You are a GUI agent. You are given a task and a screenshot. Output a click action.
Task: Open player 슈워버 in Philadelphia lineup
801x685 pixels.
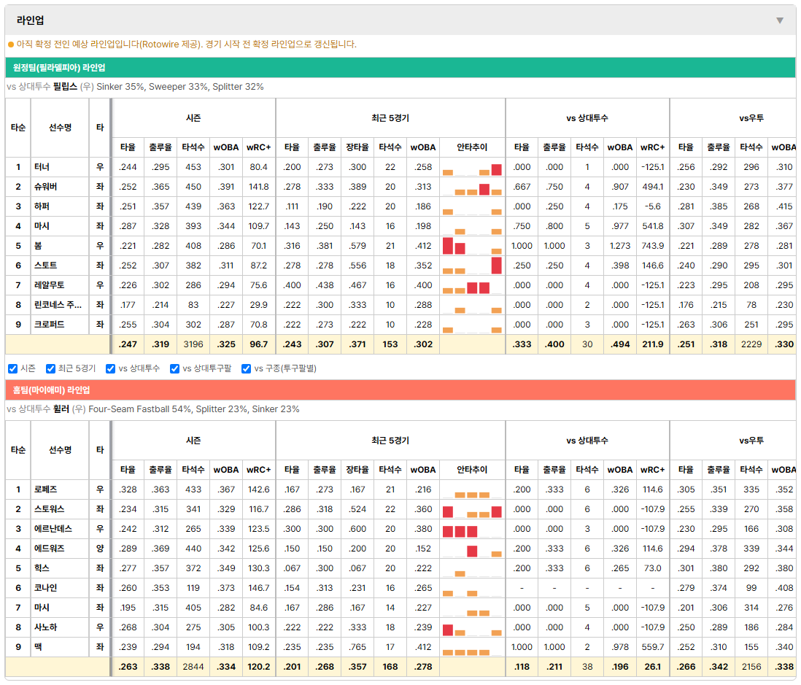pyautogui.click(x=45, y=187)
